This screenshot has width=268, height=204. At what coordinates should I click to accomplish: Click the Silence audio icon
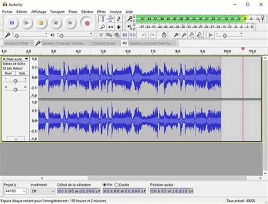click(x=132, y=35)
